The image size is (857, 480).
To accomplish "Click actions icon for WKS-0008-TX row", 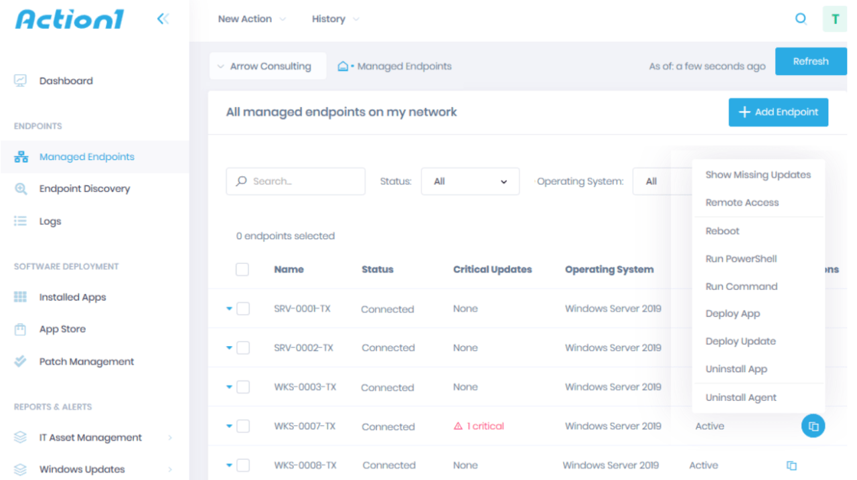I will click(x=791, y=465).
